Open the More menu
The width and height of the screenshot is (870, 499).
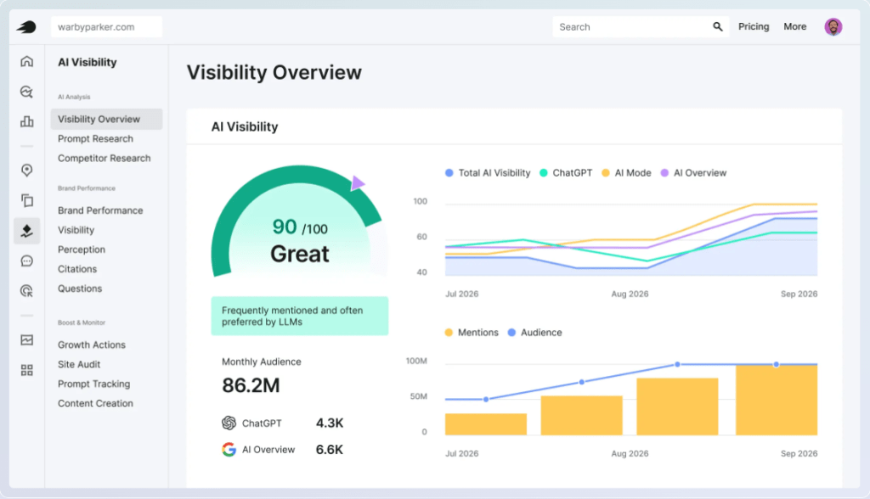794,26
